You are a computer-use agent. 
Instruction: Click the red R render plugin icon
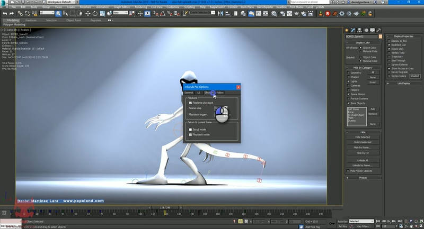[x=328, y=13]
